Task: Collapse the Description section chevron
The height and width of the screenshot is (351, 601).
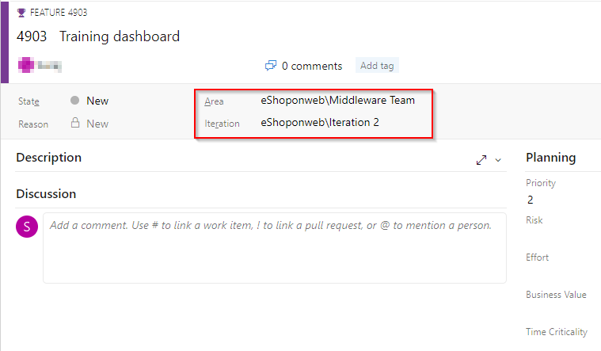Action: [498, 160]
